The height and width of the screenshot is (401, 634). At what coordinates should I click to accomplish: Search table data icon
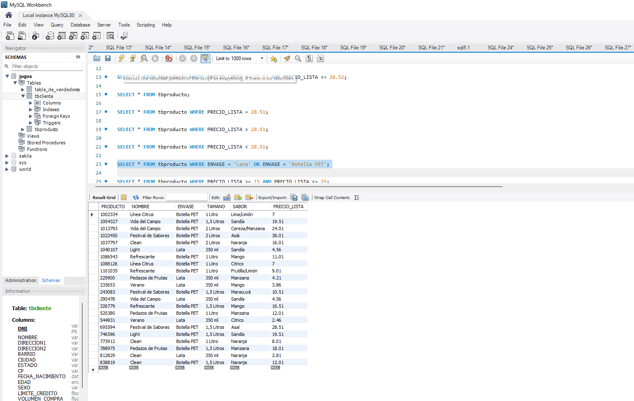pos(111,36)
